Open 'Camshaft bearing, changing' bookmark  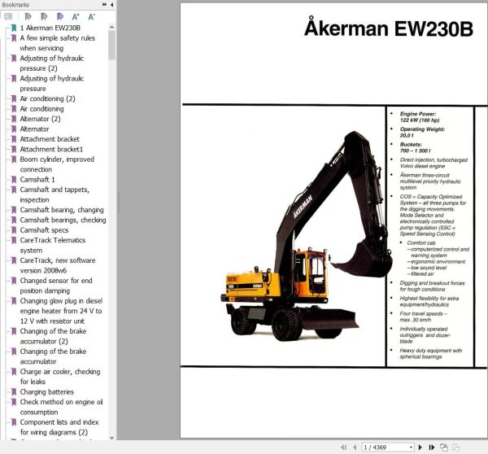pos(62,210)
